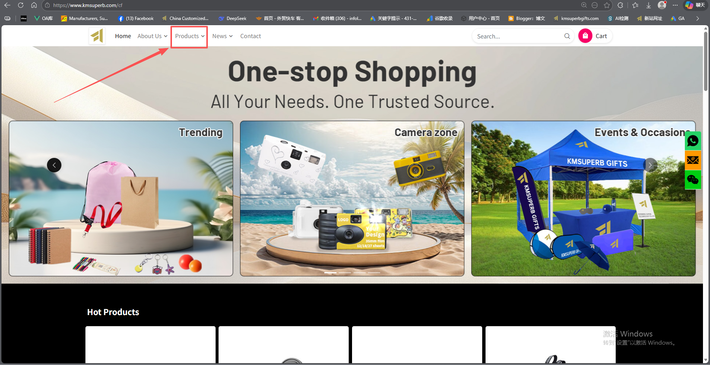
Task: Click the search magnifier icon
Action: click(567, 36)
